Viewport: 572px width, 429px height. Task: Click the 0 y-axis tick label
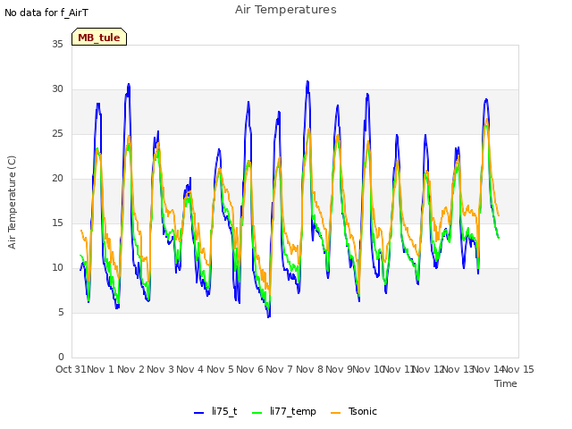click(x=61, y=357)
